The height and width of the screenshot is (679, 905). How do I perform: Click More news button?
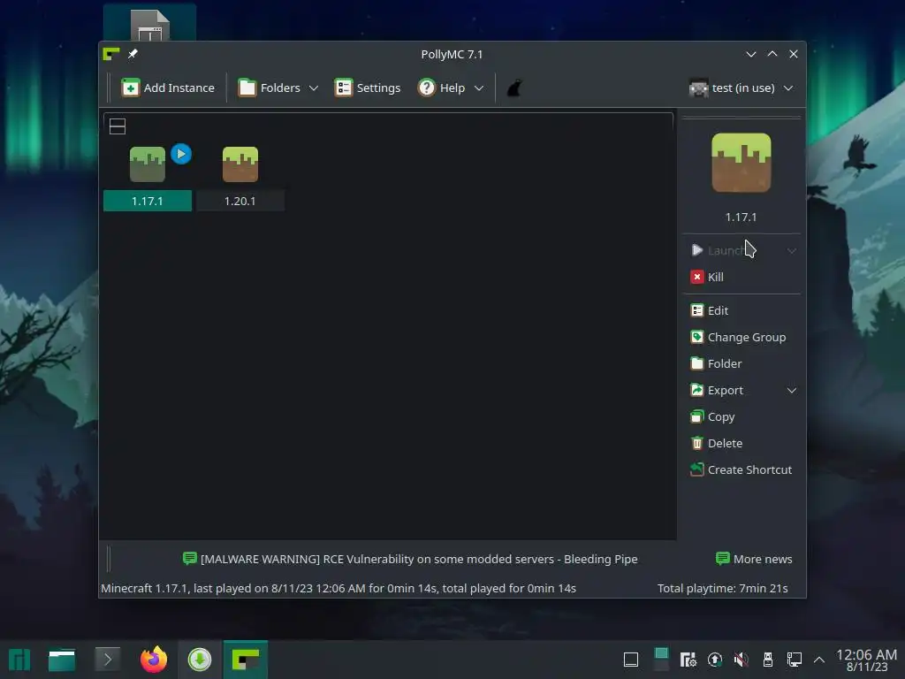pyautogui.click(x=754, y=559)
